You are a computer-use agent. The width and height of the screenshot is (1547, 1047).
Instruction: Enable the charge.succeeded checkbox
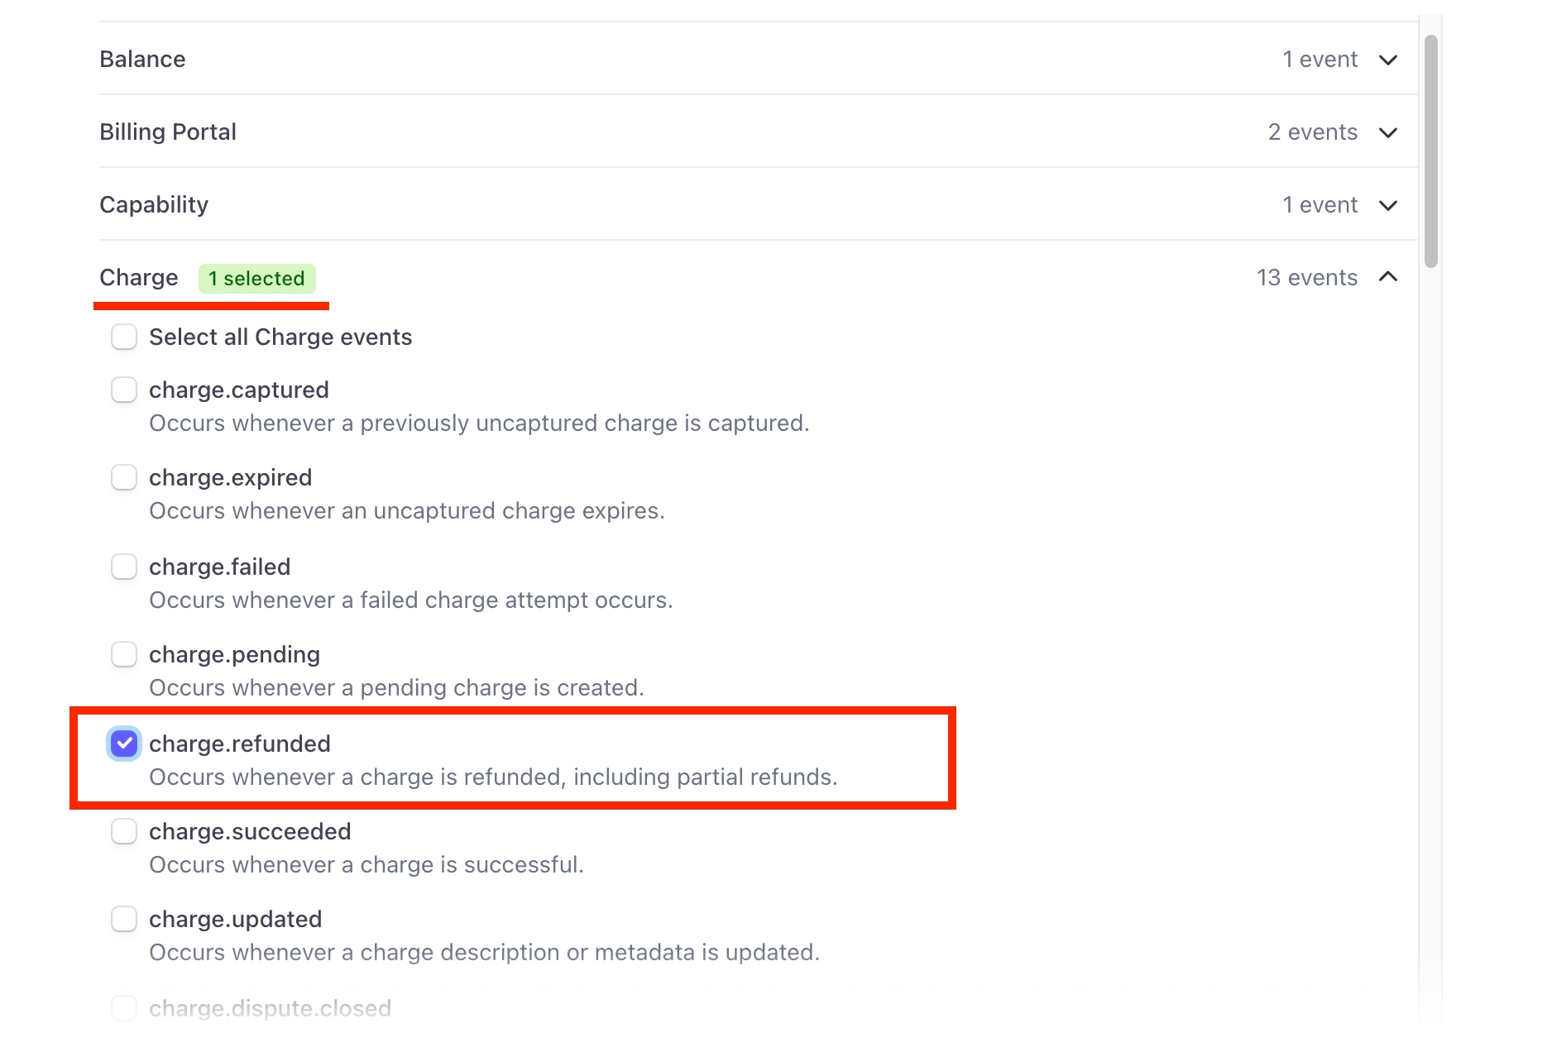click(x=124, y=832)
